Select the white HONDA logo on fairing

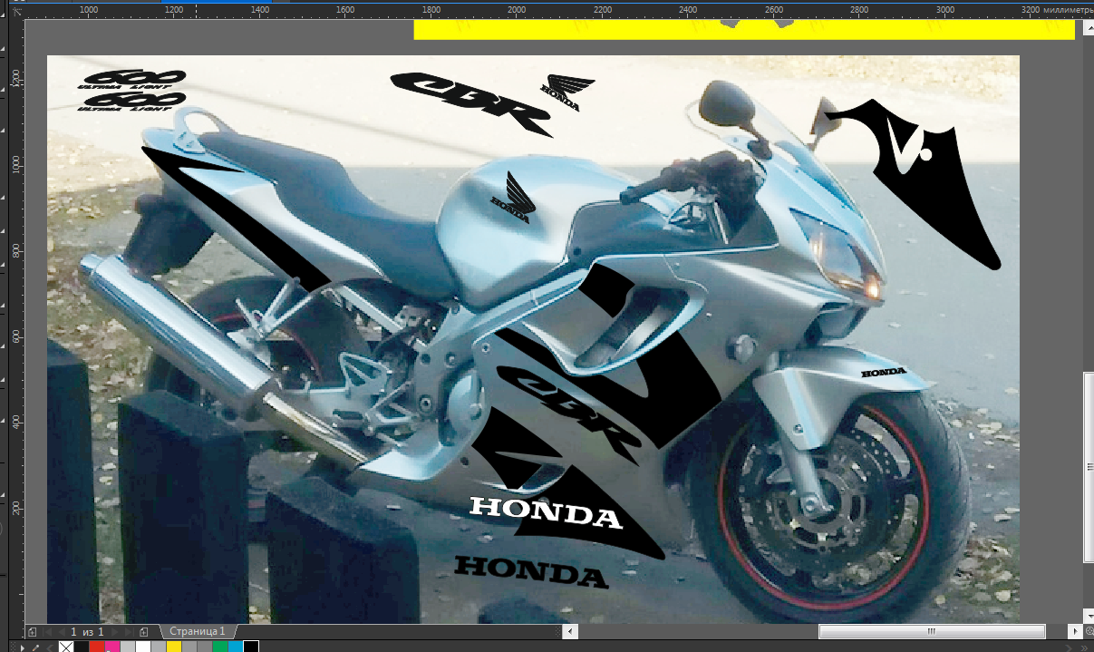point(546,512)
